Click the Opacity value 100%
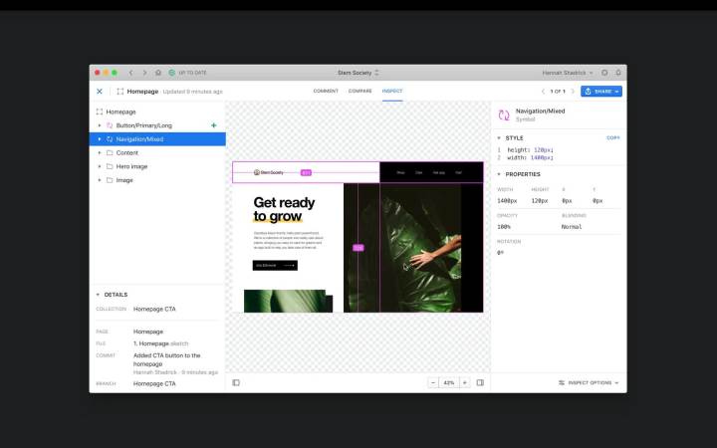Viewport: 717px width, 448px height. [x=504, y=227]
